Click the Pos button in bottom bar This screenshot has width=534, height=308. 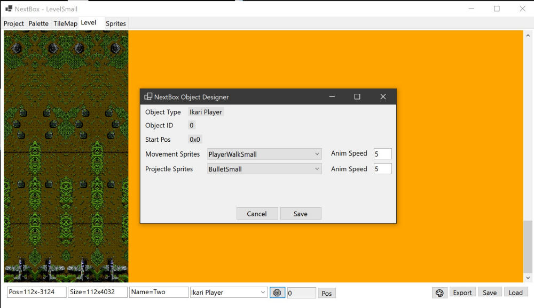(x=327, y=293)
